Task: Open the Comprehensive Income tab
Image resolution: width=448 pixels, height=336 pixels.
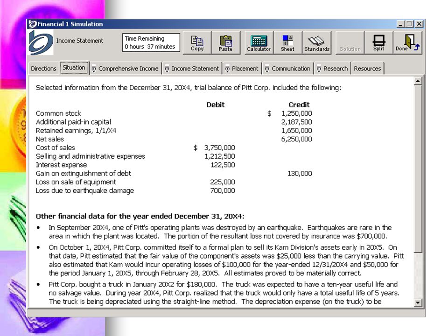Action: click(x=126, y=69)
